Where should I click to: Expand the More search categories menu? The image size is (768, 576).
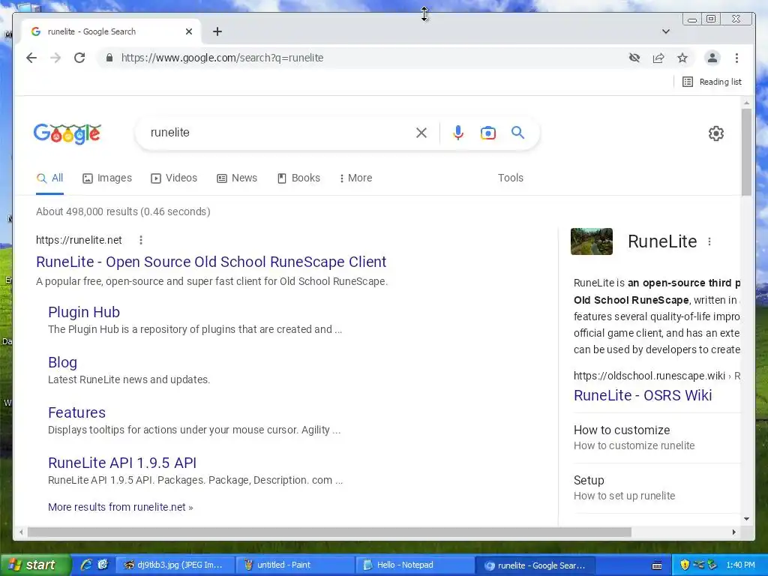(356, 178)
